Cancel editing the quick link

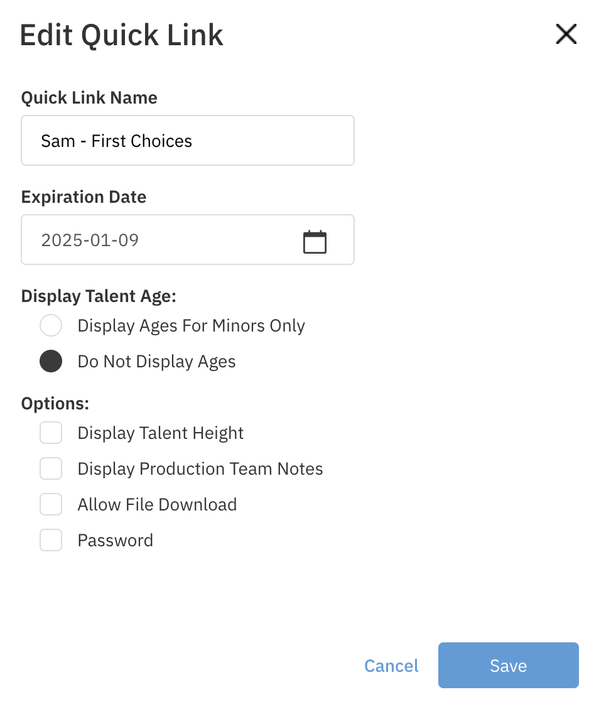click(x=391, y=666)
